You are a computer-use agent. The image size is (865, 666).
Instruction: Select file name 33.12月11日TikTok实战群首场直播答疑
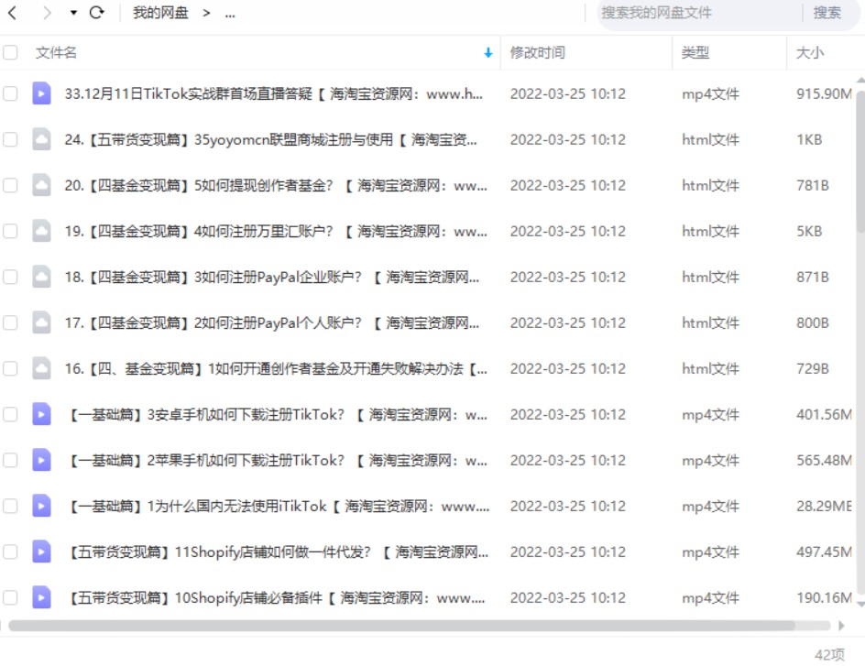click(x=274, y=94)
